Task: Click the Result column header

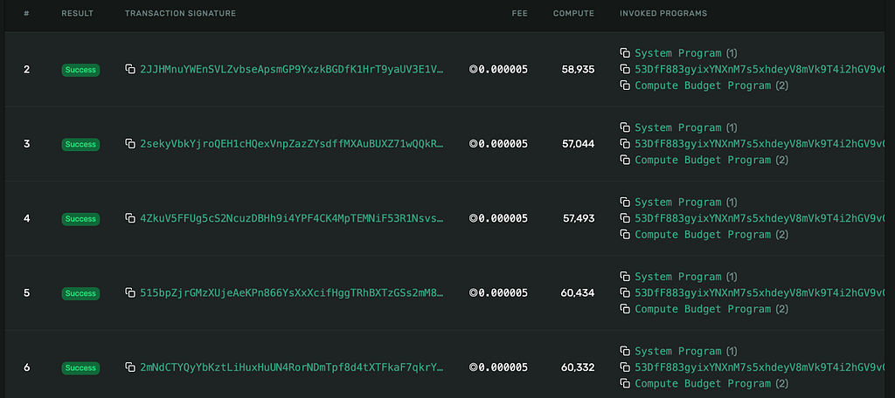Action: [78, 13]
